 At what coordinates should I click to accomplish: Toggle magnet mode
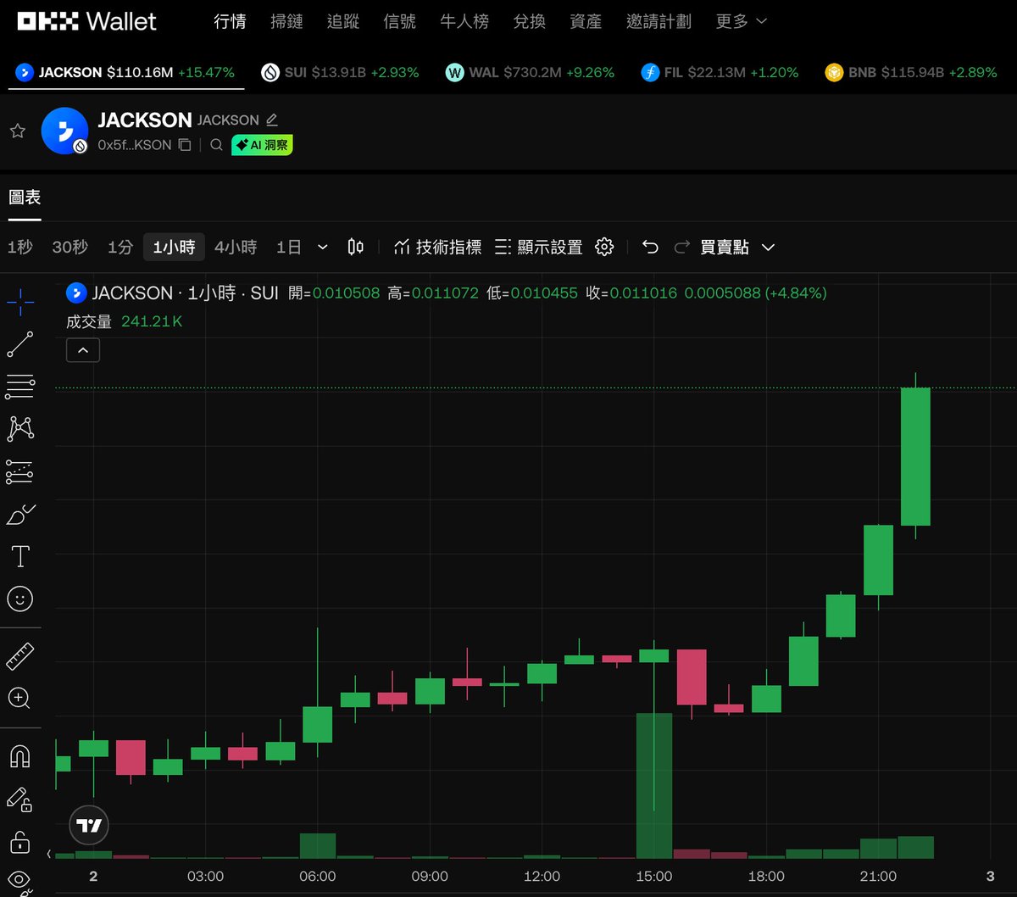(x=20, y=756)
